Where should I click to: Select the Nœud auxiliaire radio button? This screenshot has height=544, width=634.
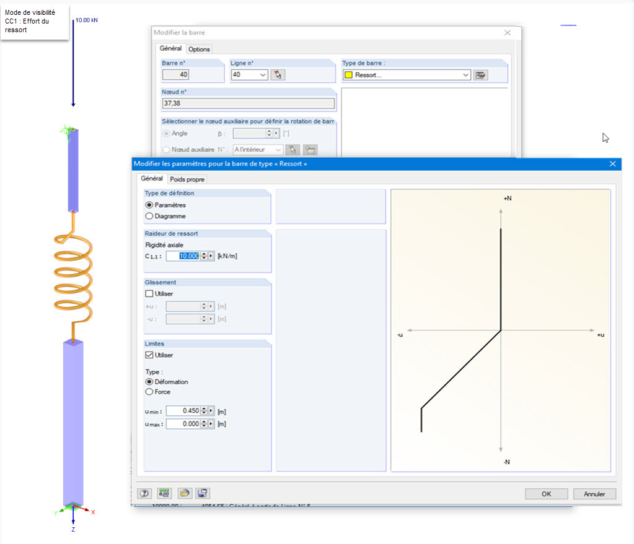coord(165,149)
